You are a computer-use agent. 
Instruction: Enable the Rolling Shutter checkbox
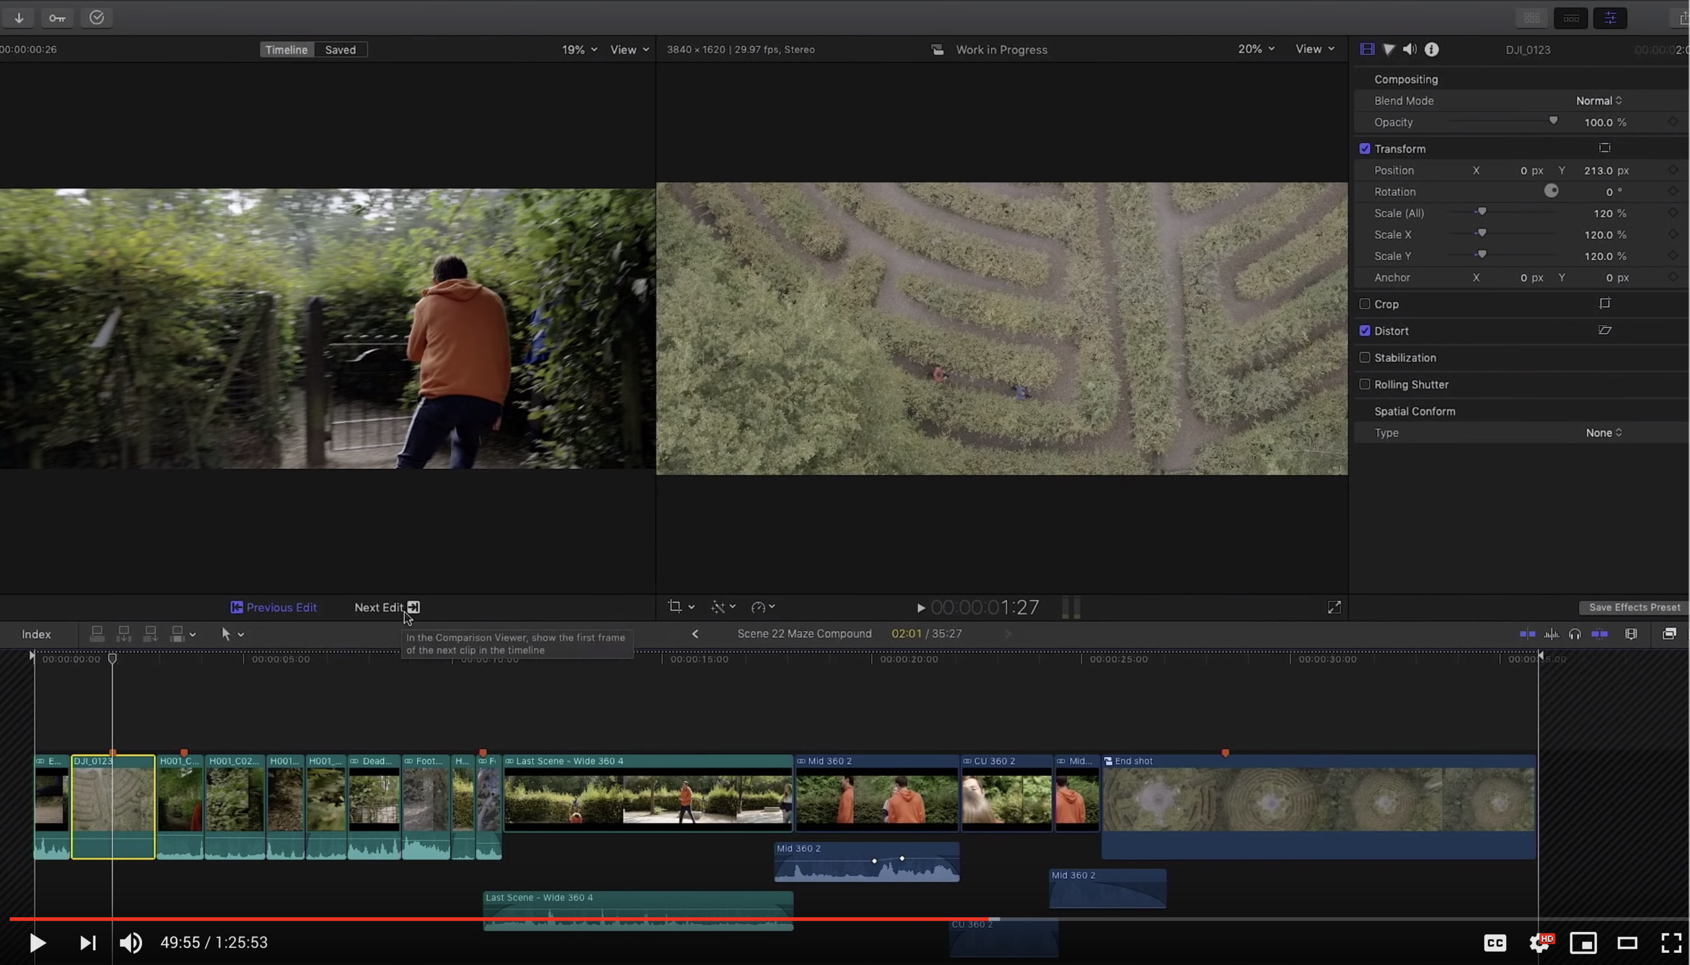tap(1365, 385)
